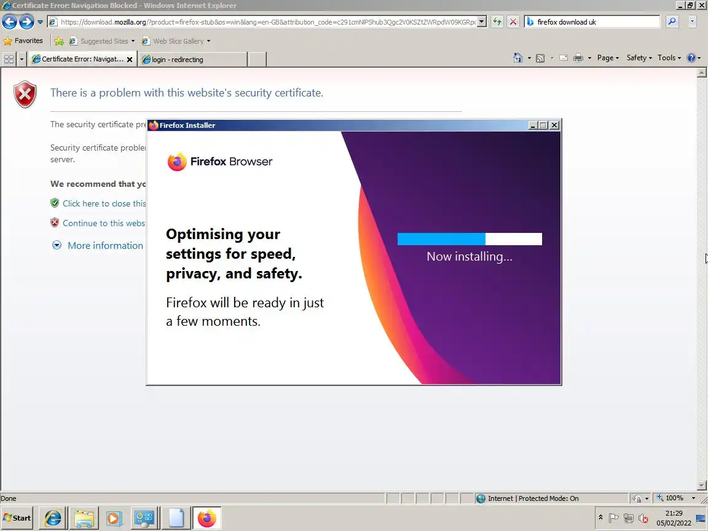The height and width of the screenshot is (531, 708).
Task: Go forward with the IE Forward arrow
Action: (26, 22)
